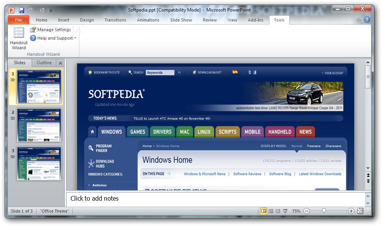
Task: Click the slide scrollbar up arrow
Action: coord(368,62)
